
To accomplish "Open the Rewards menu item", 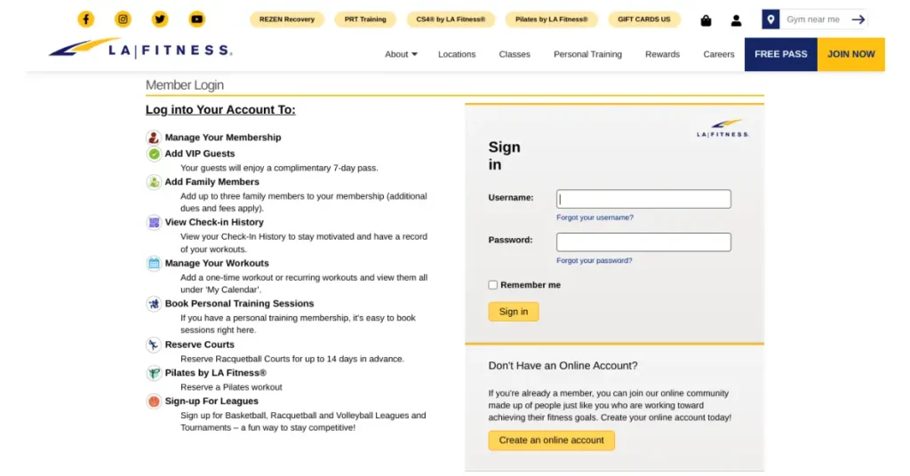I will tap(662, 54).
